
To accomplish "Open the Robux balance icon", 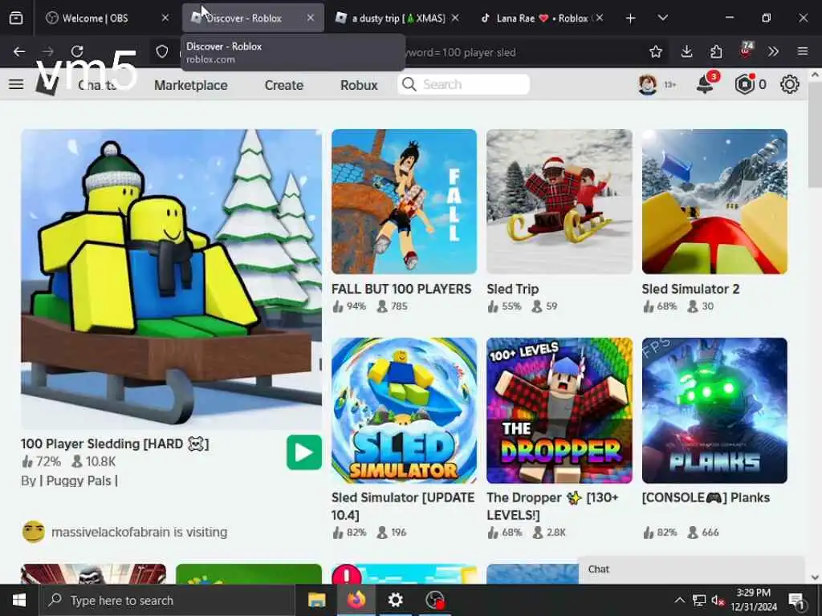I will (x=744, y=84).
